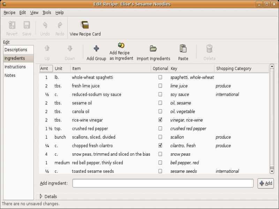Toggle Optional for canola oil

160,111
